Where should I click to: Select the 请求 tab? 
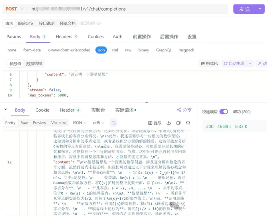point(9,23)
